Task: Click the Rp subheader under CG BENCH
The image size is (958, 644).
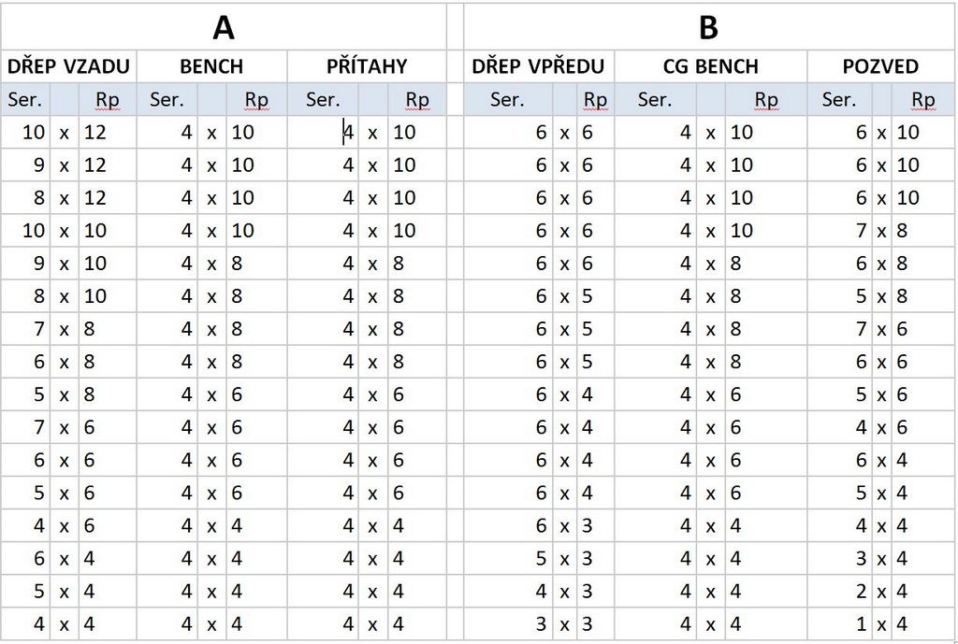Action: coord(766,99)
